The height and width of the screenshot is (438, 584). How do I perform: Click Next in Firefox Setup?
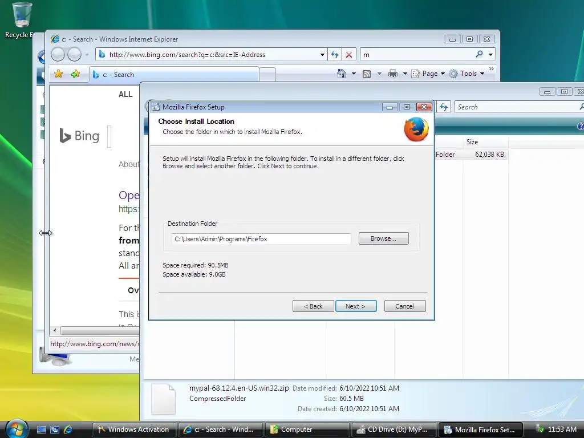(x=356, y=306)
